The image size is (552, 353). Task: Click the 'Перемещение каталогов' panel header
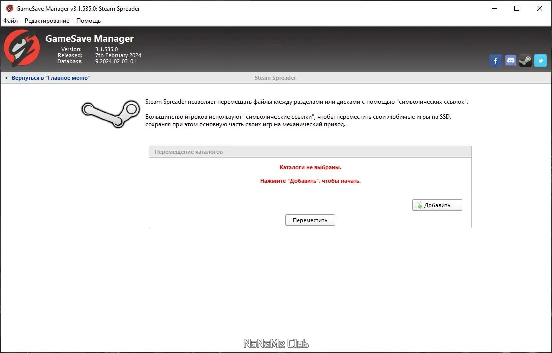[310, 152]
